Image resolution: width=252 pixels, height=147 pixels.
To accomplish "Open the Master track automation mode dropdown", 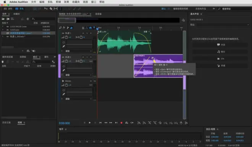I will [78, 99].
